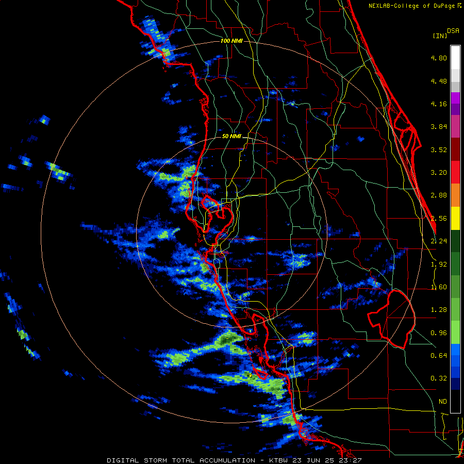Select the 0.32 legend value

pyautogui.click(x=439, y=378)
